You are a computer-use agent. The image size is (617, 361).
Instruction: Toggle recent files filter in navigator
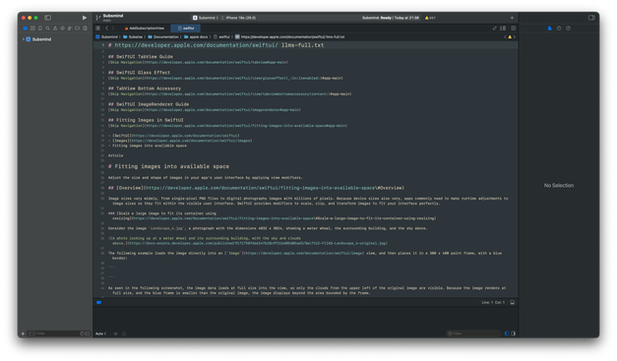tap(83, 333)
